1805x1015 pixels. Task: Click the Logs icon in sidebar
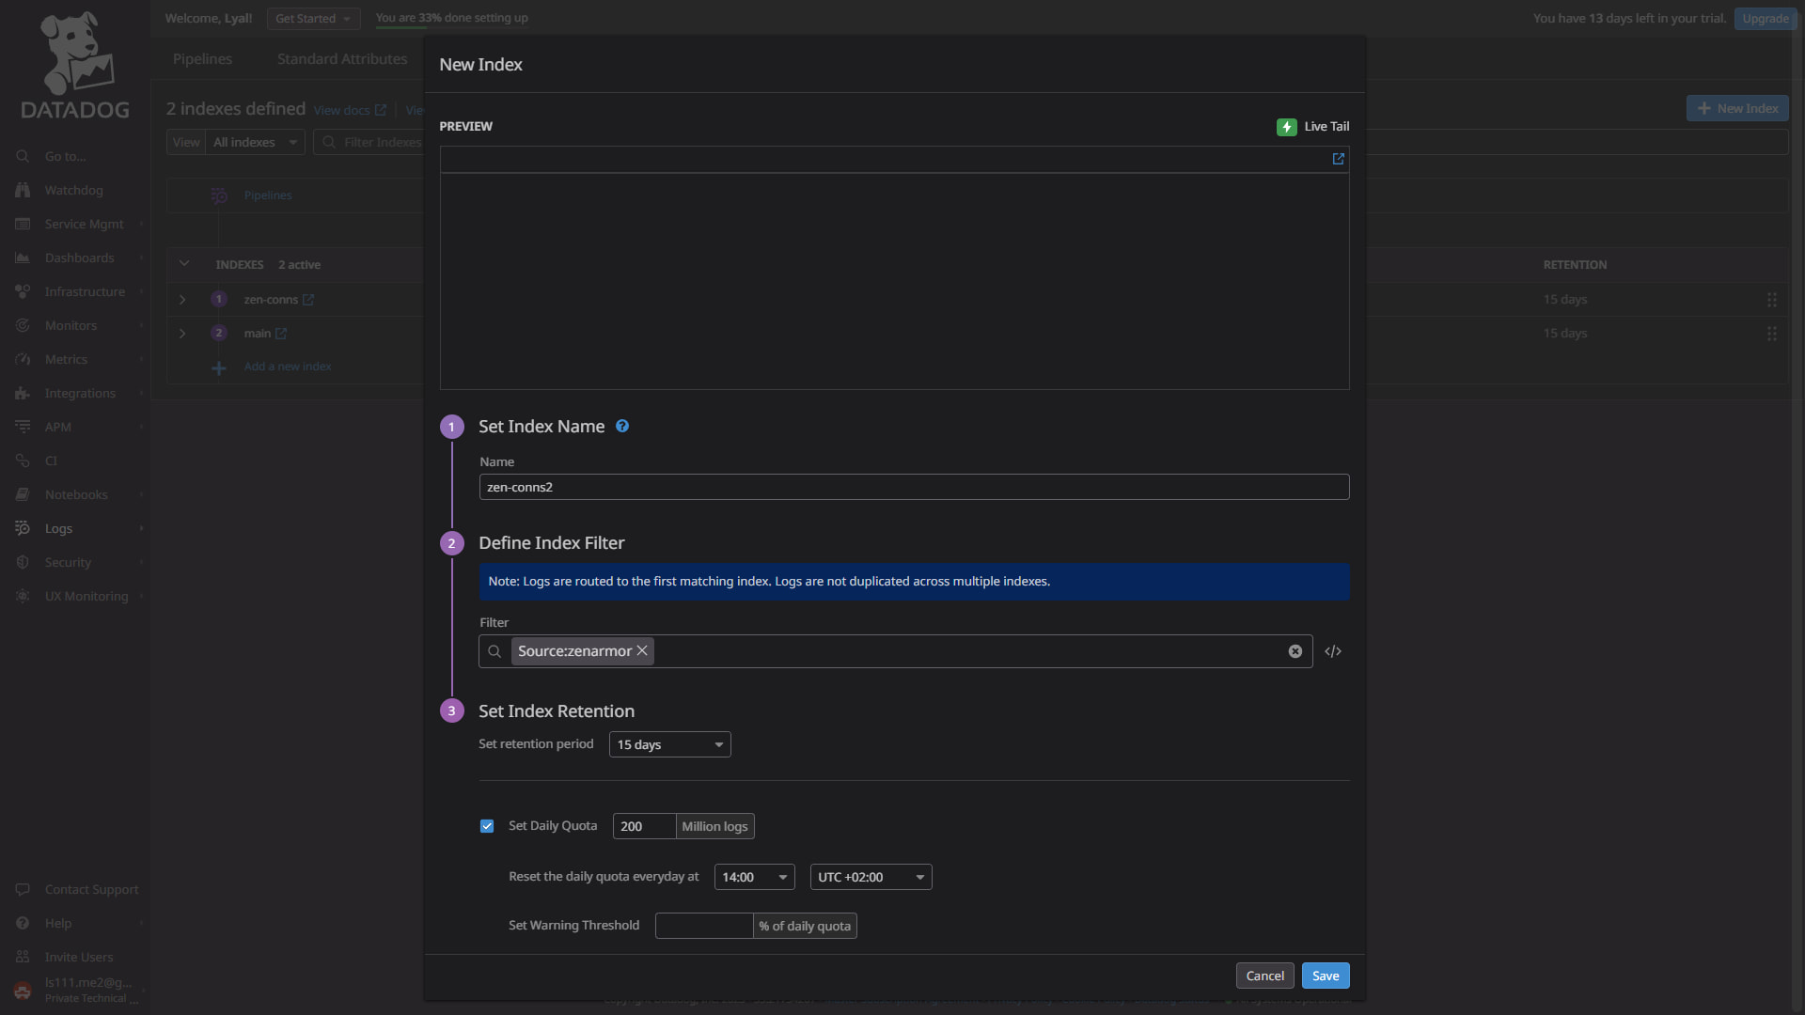23,528
